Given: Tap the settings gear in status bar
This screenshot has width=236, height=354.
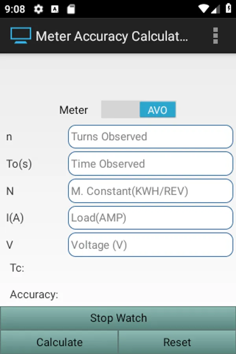Looking at the screenshot, I should click(39, 9).
